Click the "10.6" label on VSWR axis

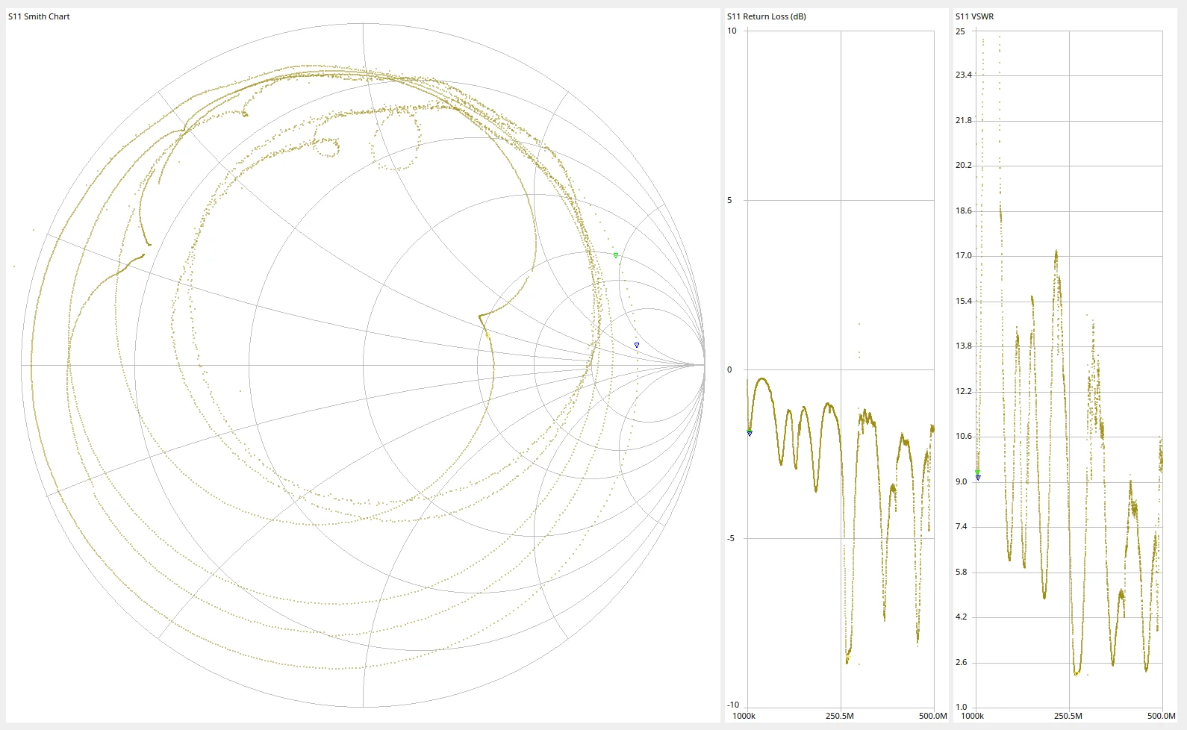[x=964, y=436]
